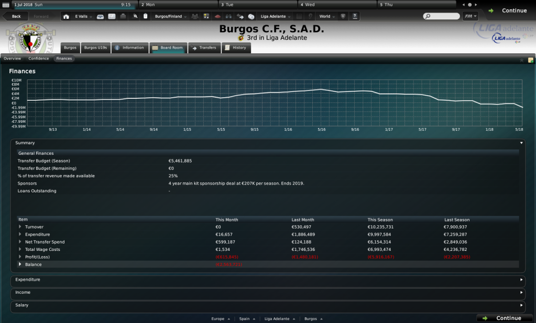Viewport: 536px width, 323px height.
Task: Click the 3rd in Liga Adelante text
Action: (277, 38)
